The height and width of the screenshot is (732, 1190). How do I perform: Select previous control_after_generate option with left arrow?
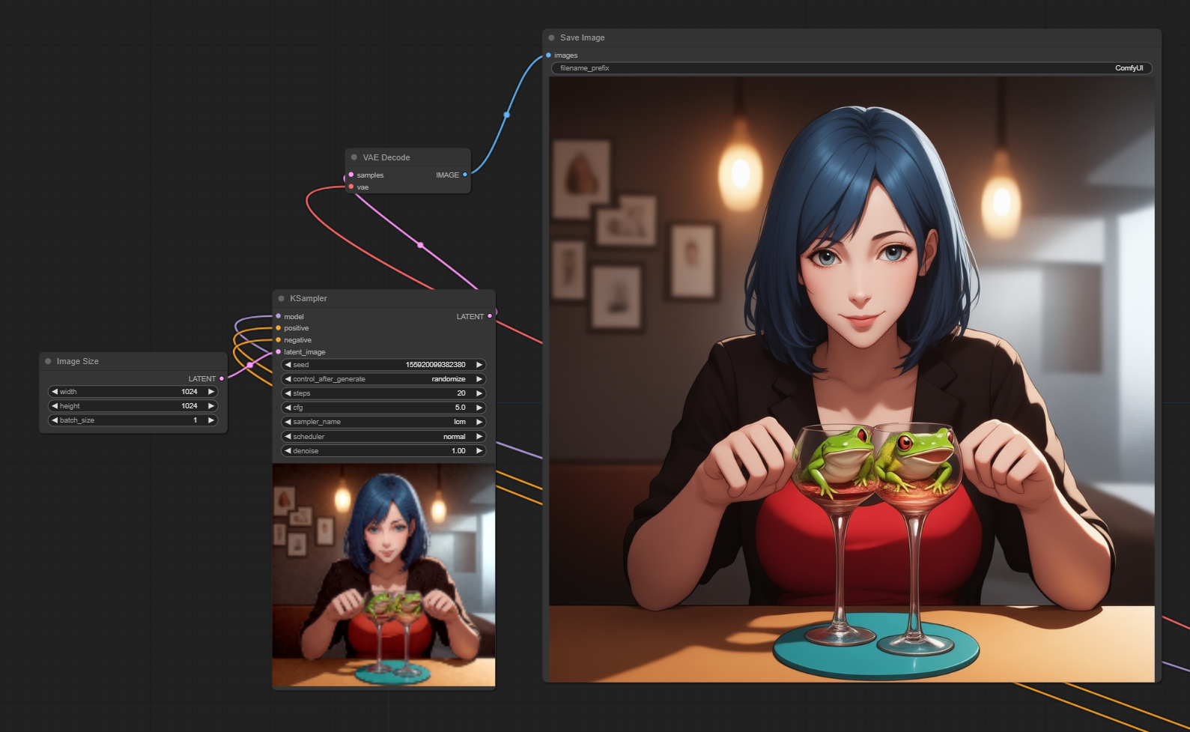coord(288,379)
